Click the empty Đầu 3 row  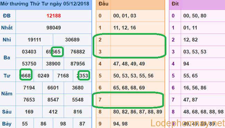pos(130,52)
